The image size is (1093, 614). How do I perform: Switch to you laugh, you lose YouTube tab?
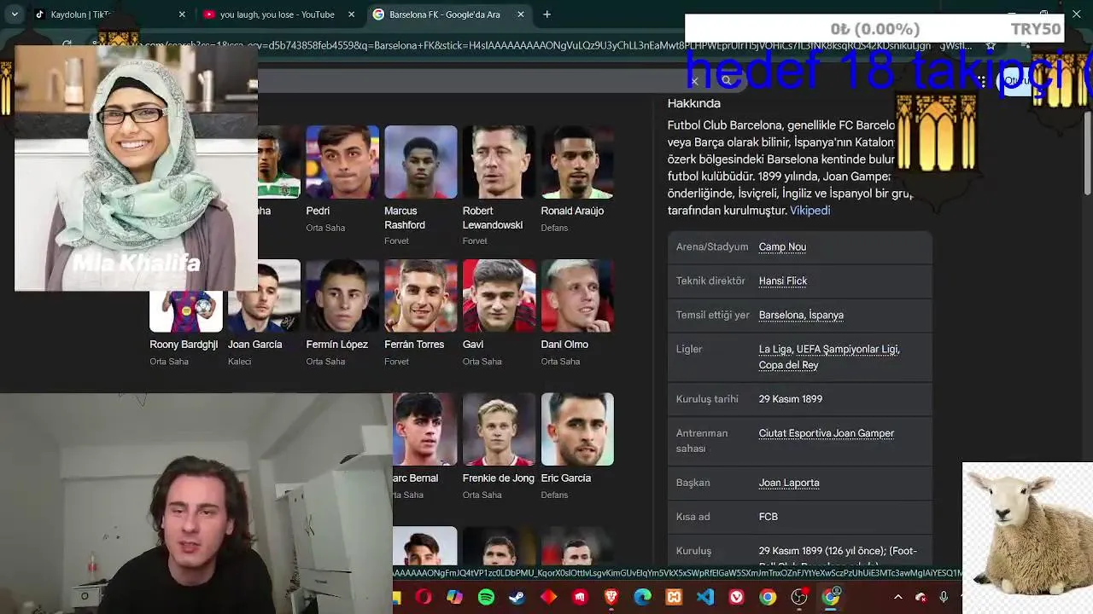pyautogui.click(x=278, y=14)
